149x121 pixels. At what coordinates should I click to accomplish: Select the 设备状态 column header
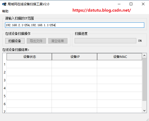(x=29, y=57)
